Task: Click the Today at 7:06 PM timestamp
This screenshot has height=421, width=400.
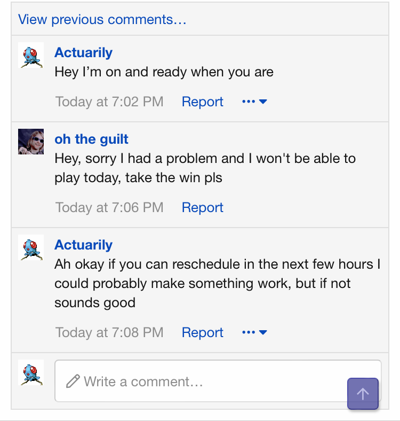Action: pos(109,207)
